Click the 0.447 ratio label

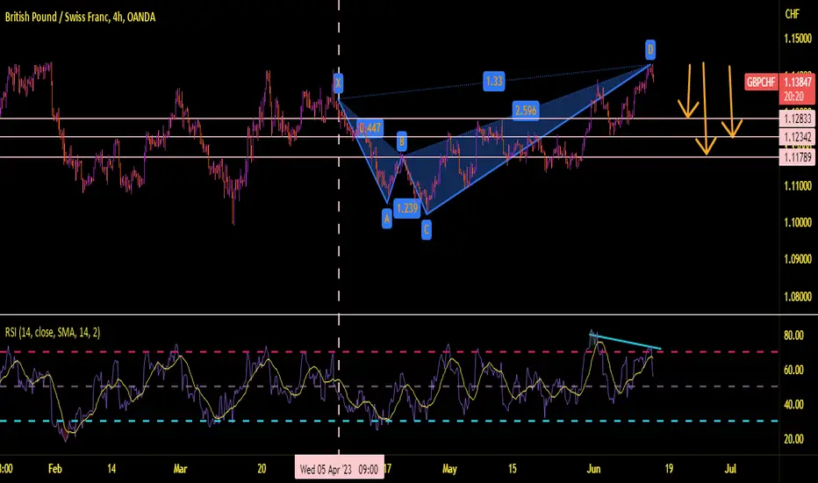pyautogui.click(x=370, y=128)
